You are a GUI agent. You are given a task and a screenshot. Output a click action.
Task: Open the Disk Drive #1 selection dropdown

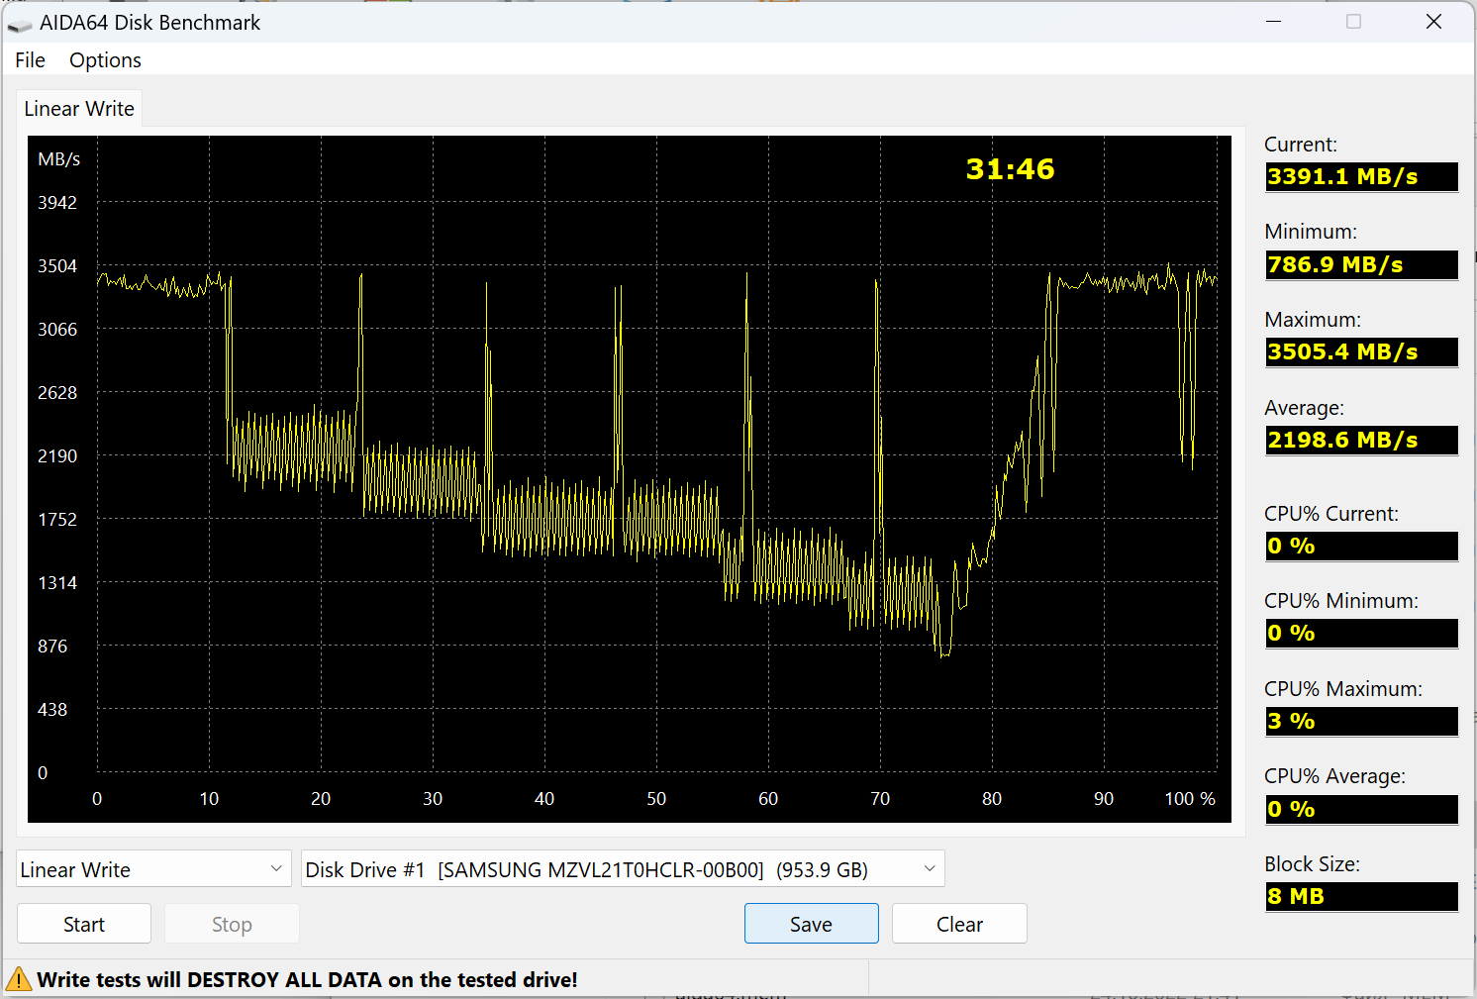pos(623,869)
